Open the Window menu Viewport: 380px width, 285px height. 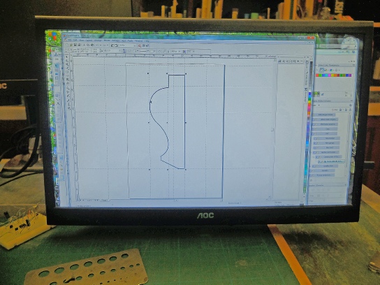point(139,41)
